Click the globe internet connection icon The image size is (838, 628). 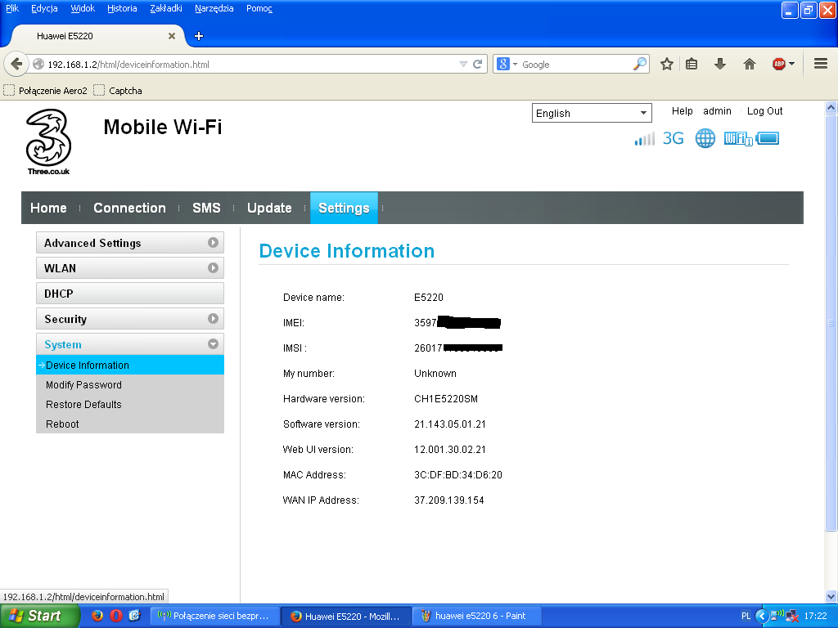pos(705,138)
